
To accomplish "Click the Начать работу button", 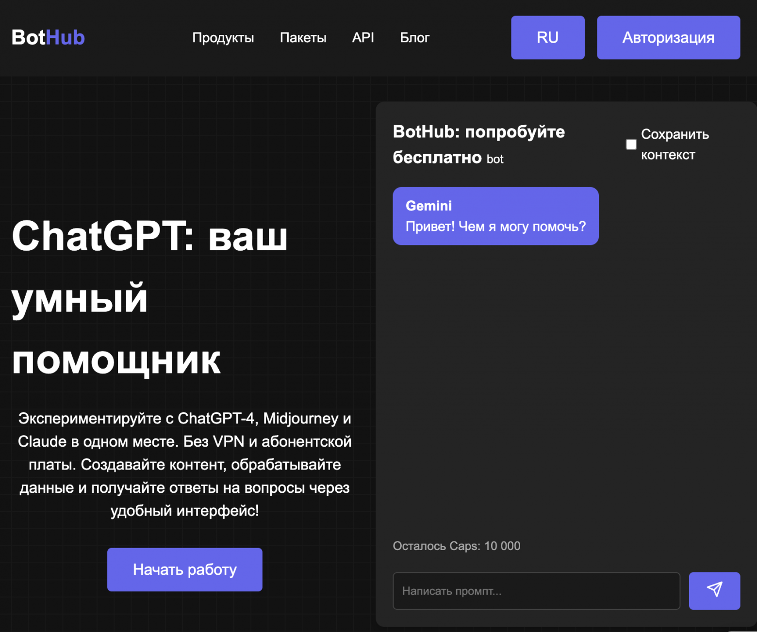I will [x=184, y=569].
